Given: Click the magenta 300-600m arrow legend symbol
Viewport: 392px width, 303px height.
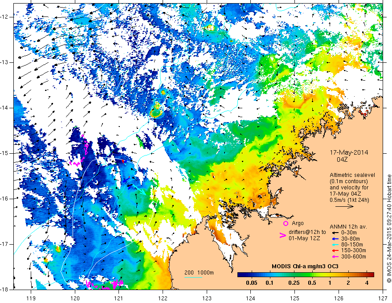Looking at the screenshot, I should pyautogui.click(x=335, y=257).
